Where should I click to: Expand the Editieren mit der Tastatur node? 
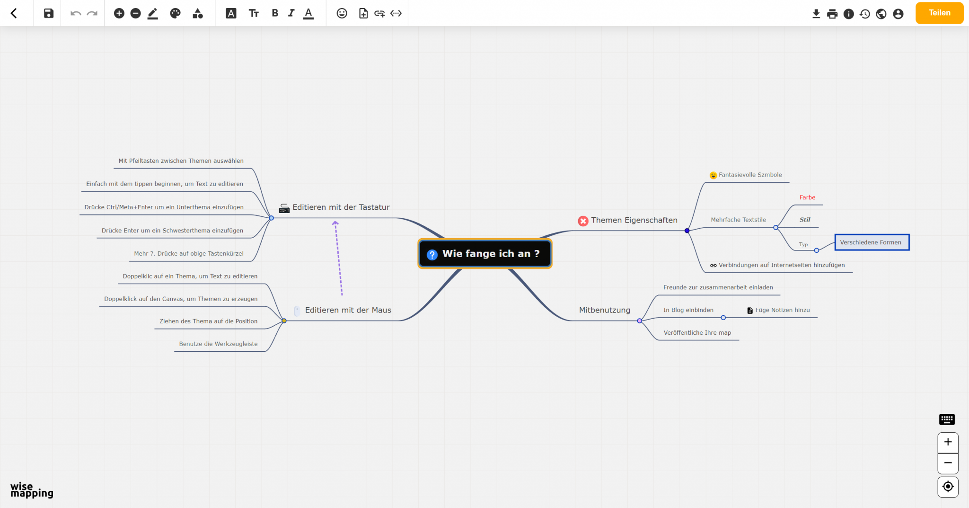[271, 218]
